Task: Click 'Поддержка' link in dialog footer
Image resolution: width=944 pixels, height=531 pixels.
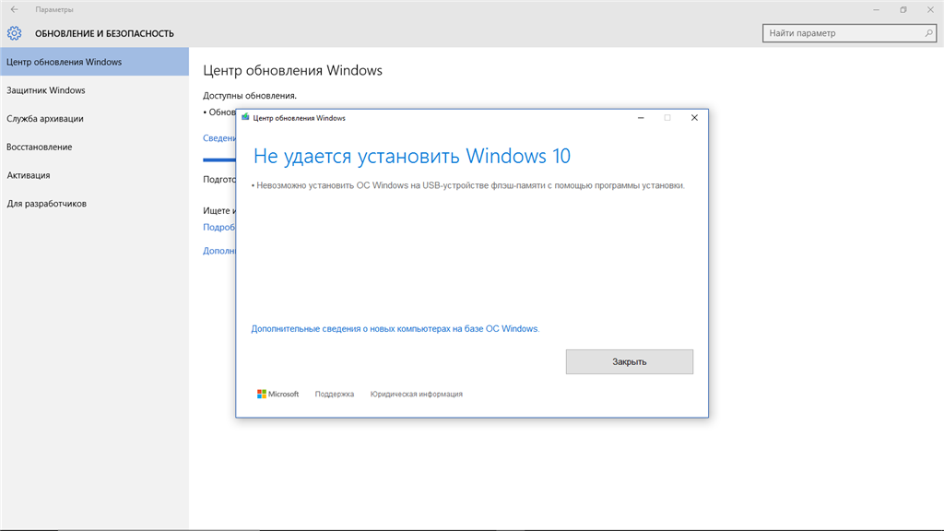Action: pyautogui.click(x=334, y=395)
